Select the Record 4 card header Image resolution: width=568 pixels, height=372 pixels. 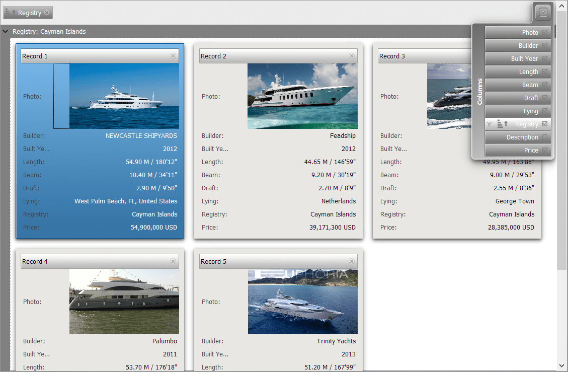(100, 261)
